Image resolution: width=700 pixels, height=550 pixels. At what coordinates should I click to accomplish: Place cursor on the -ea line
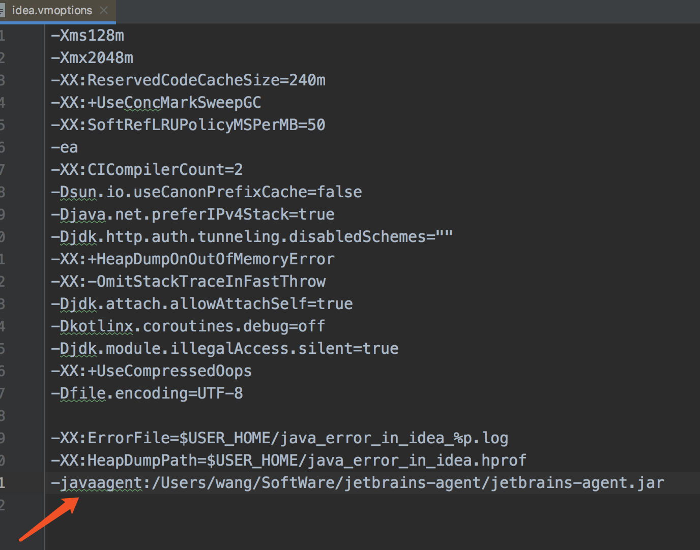point(65,147)
